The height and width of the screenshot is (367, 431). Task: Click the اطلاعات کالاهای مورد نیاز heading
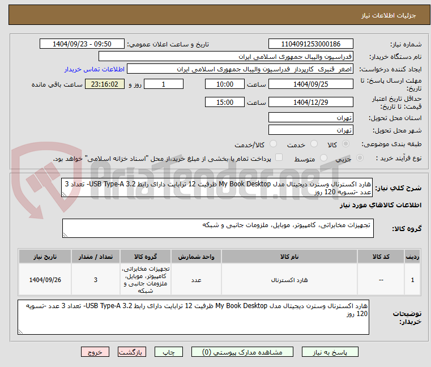click(381, 205)
